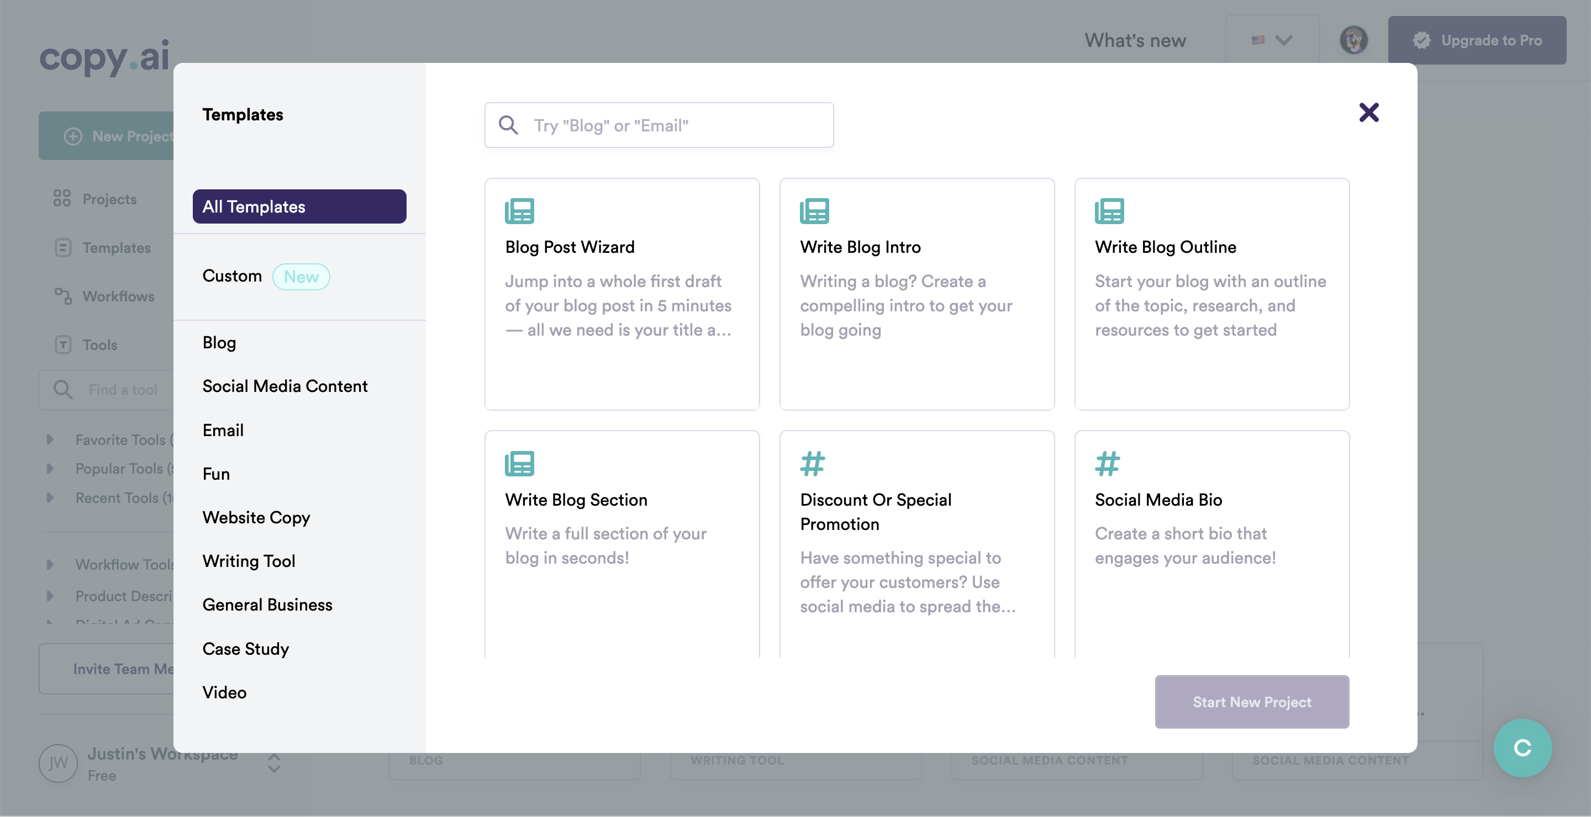This screenshot has width=1591, height=817.
Task: Select the Projects grid icon in sidebar
Action: tap(61, 199)
